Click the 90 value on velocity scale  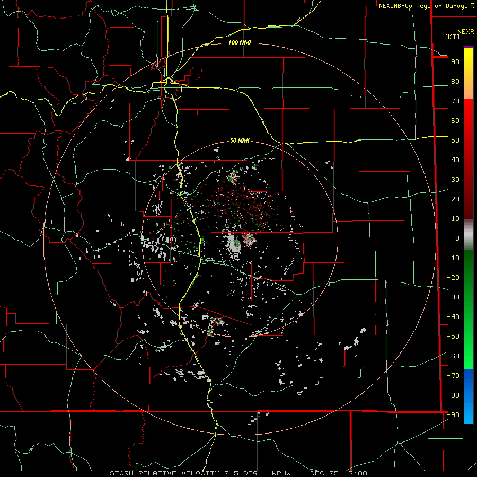click(x=455, y=62)
